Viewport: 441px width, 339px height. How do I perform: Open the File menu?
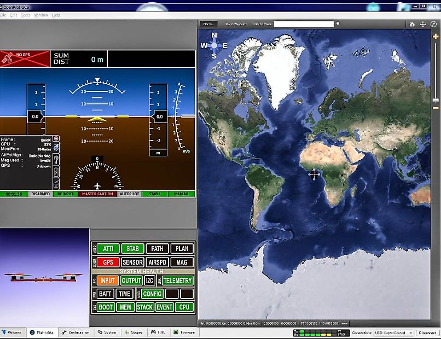coord(3,15)
